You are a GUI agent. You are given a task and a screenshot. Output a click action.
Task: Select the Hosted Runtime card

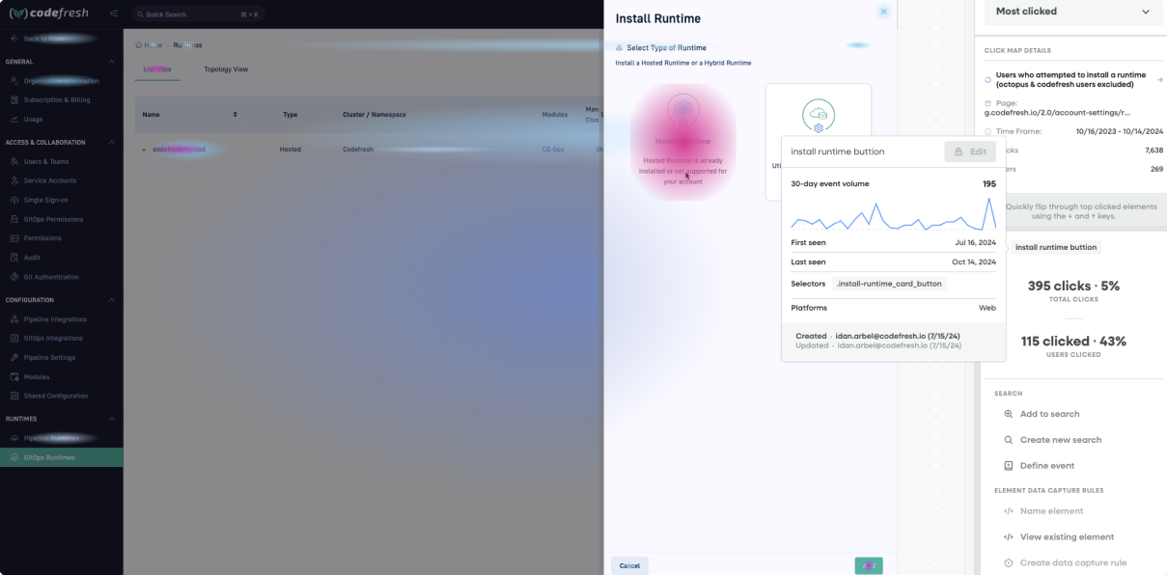683,142
